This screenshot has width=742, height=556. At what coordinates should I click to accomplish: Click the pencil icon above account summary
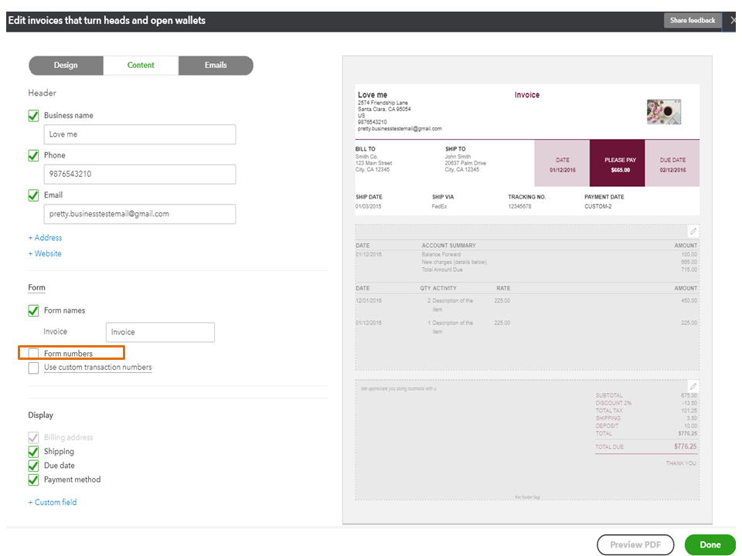point(693,232)
